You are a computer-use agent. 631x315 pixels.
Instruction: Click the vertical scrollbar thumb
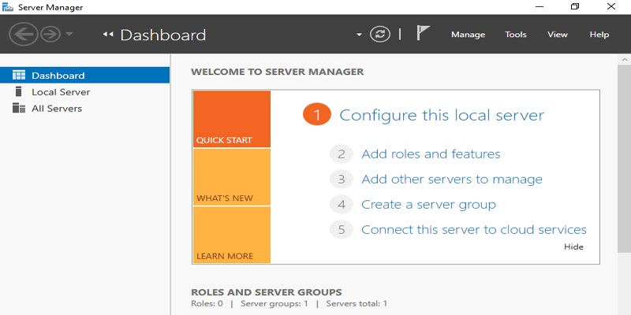coord(624,159)
